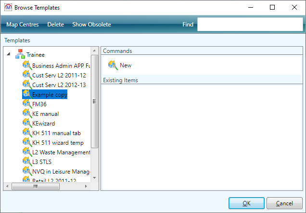This screenshot has height=213, width=306.
Task: Click the tree's vertical scrollbar thumb
Action: (x=94, y=101)
